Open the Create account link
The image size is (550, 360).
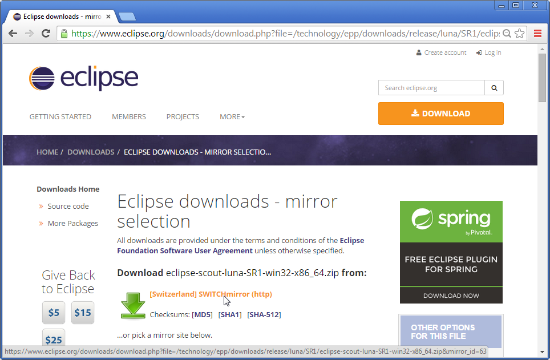(x=445, y=52)
